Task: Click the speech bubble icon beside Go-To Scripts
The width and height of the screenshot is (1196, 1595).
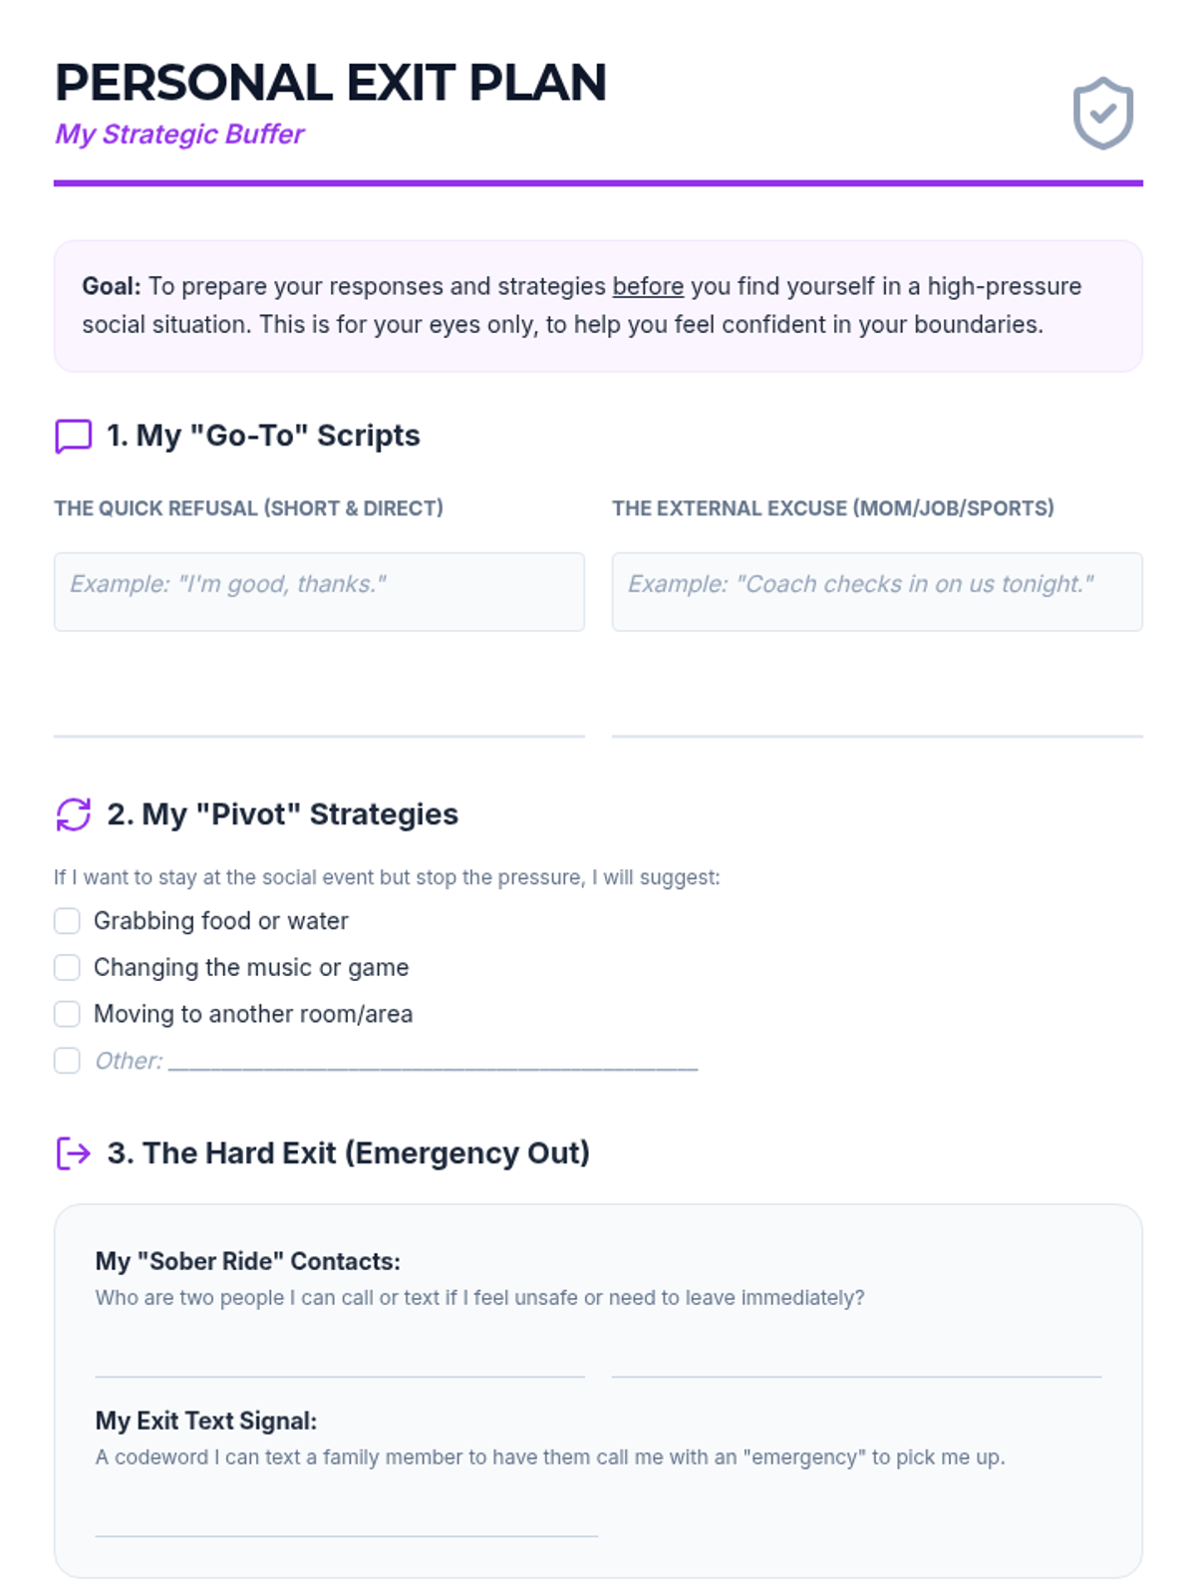Action: 73,436
